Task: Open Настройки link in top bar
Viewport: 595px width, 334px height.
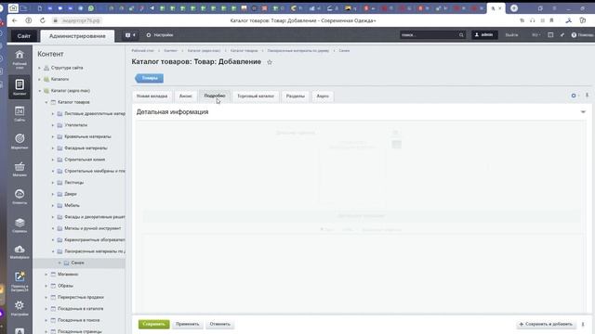Action: (x=160, y=35)
